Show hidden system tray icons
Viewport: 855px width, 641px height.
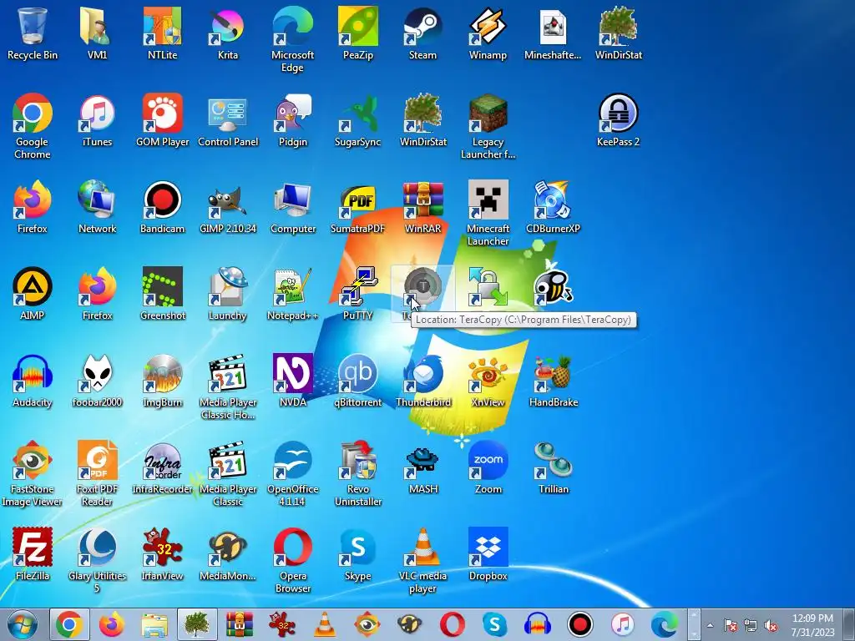click(x=710, y=625)
